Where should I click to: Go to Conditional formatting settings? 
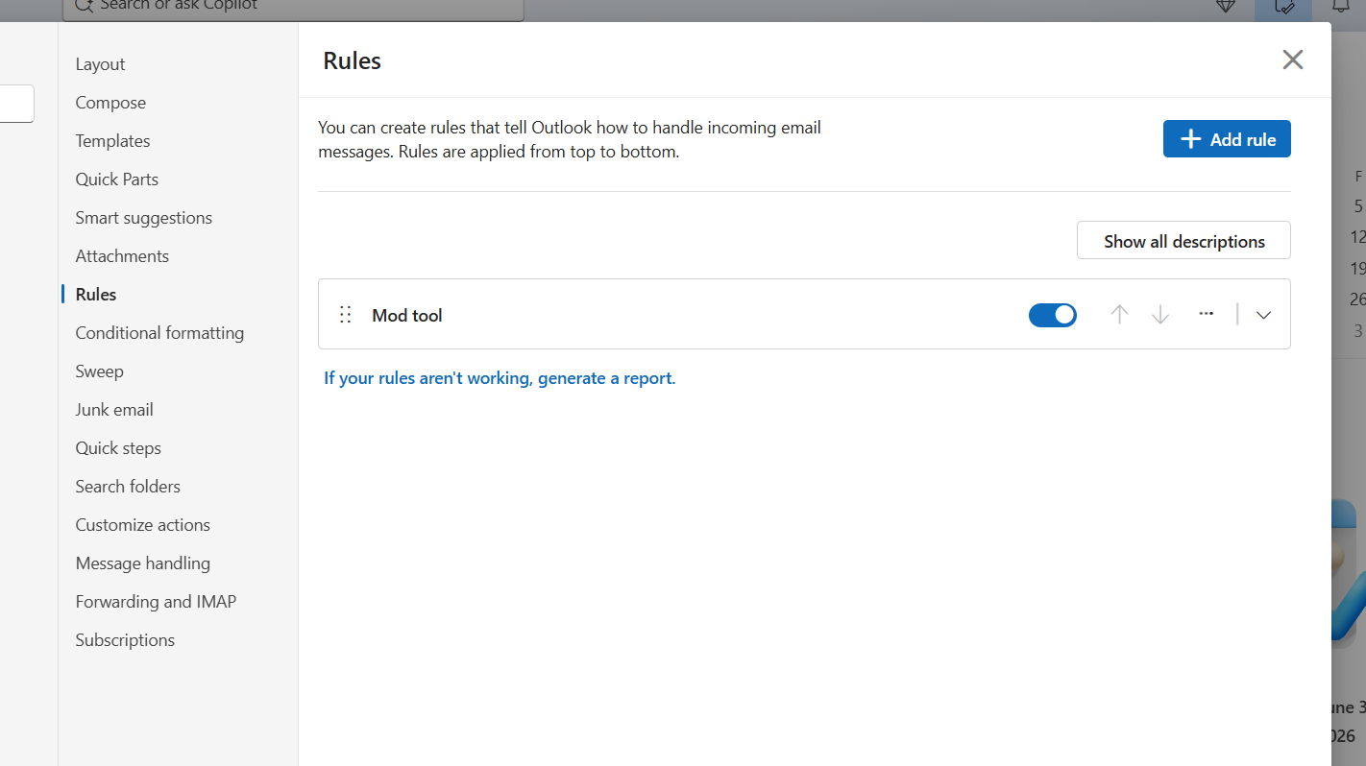tap(159, 333)
